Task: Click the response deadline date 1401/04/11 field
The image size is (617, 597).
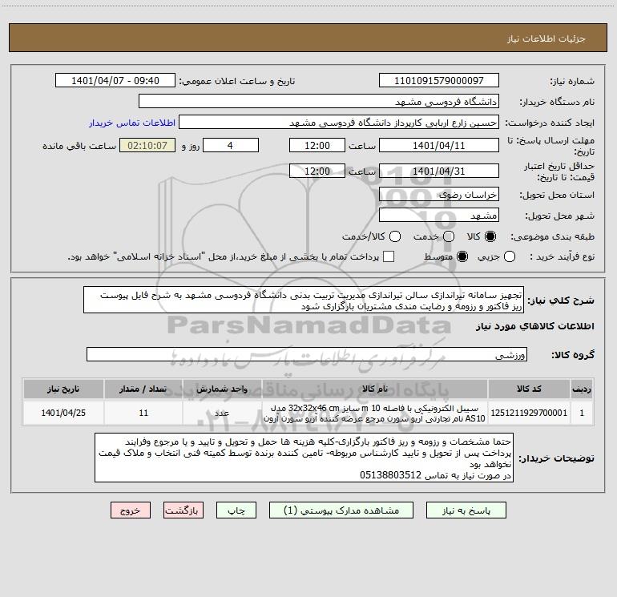Action: [x=439, y=145]
